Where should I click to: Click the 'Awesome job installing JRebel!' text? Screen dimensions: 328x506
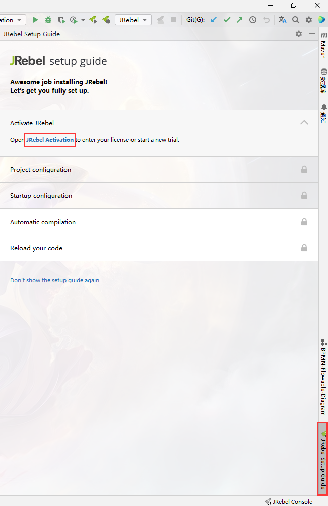coord(58,82)
